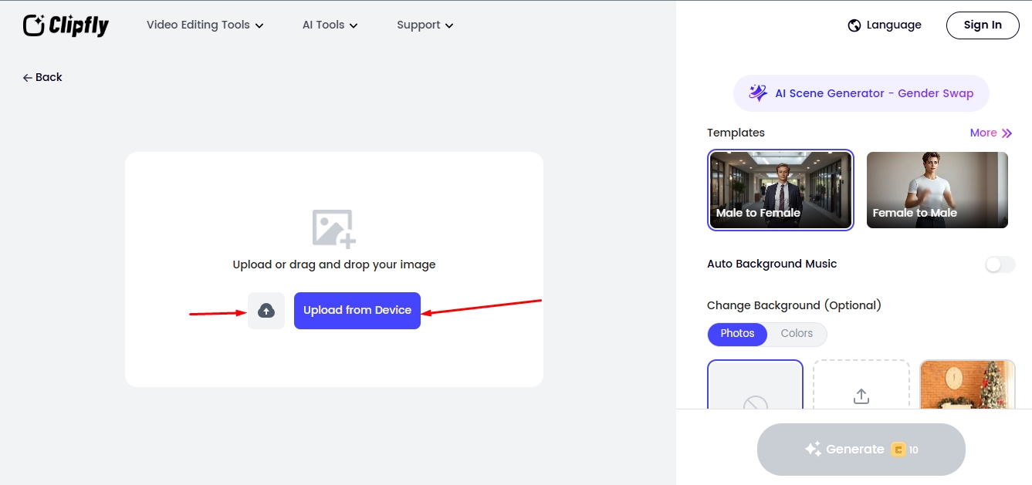Choose the Christmas fireplace background photo
Screen dimensions: 1032x485
pyautogui.click(x=967, y=385)
